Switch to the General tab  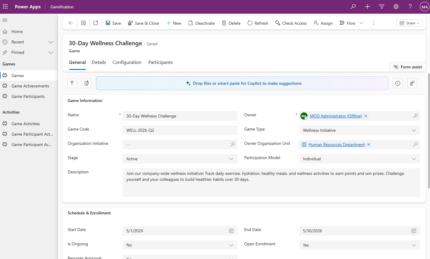tap(77, 62)
